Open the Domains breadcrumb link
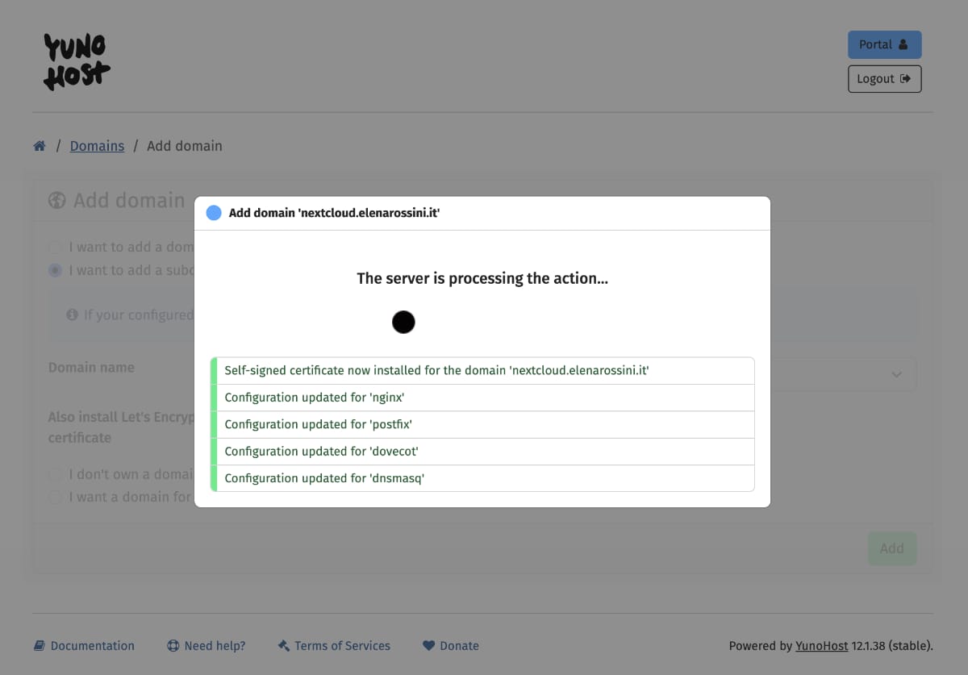Screen dimensions: 968x675 [x=97, y=145]
